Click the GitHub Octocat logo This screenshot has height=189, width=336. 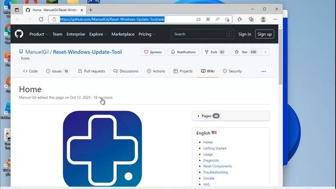point(19,34)
